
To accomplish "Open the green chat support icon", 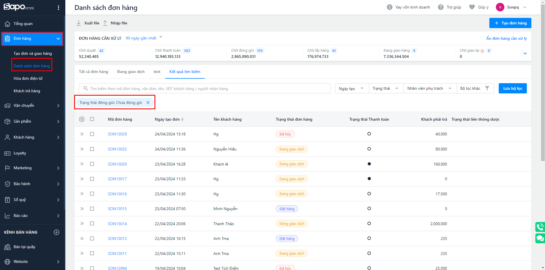I will [540, 238].
